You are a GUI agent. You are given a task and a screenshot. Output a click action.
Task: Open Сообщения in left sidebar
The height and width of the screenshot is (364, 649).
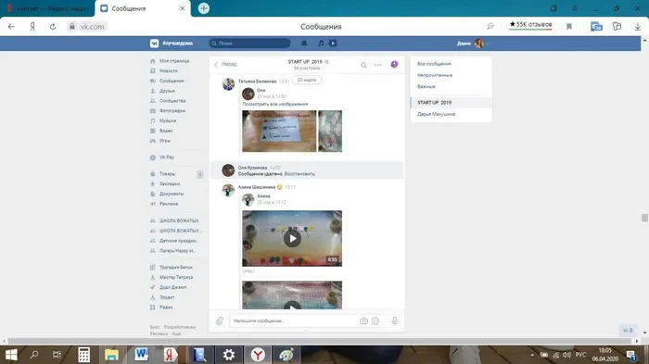point(172,81)
